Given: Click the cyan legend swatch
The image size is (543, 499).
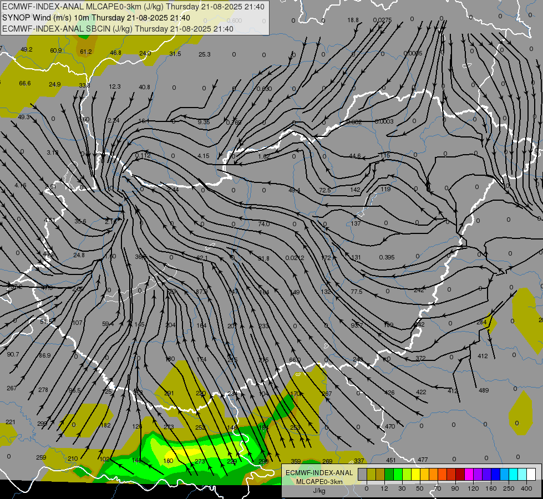Looking at the screenshot, I should point(514,475).
